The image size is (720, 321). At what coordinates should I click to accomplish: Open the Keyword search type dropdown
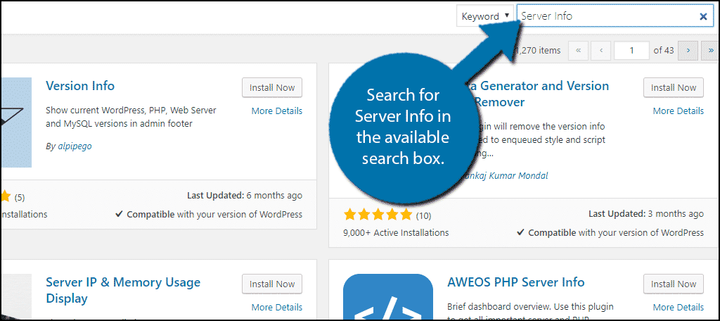485,16
